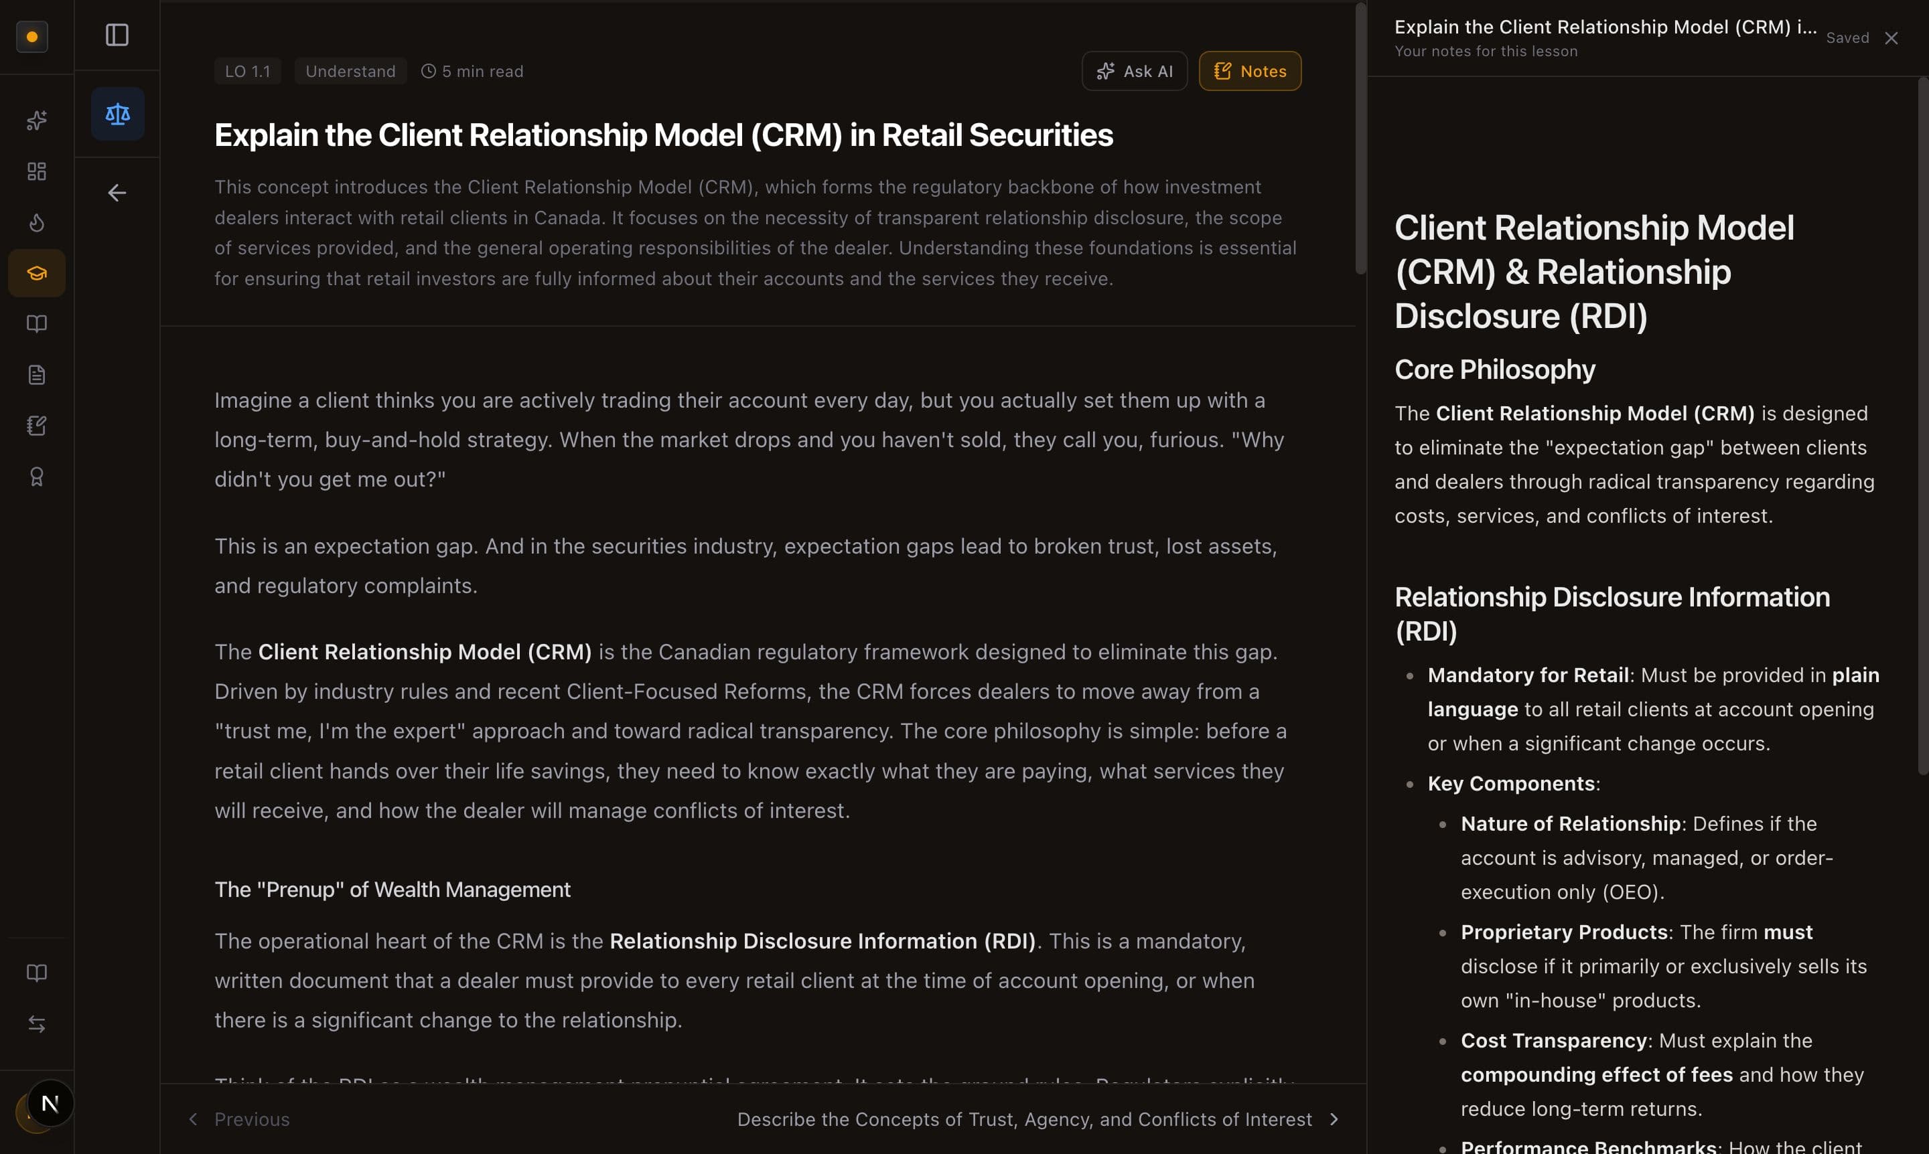Click bold Relationship Disclosure Information (RDI) in article
This screenshot has width=1929, height=1154.
(x=823, y=941)
